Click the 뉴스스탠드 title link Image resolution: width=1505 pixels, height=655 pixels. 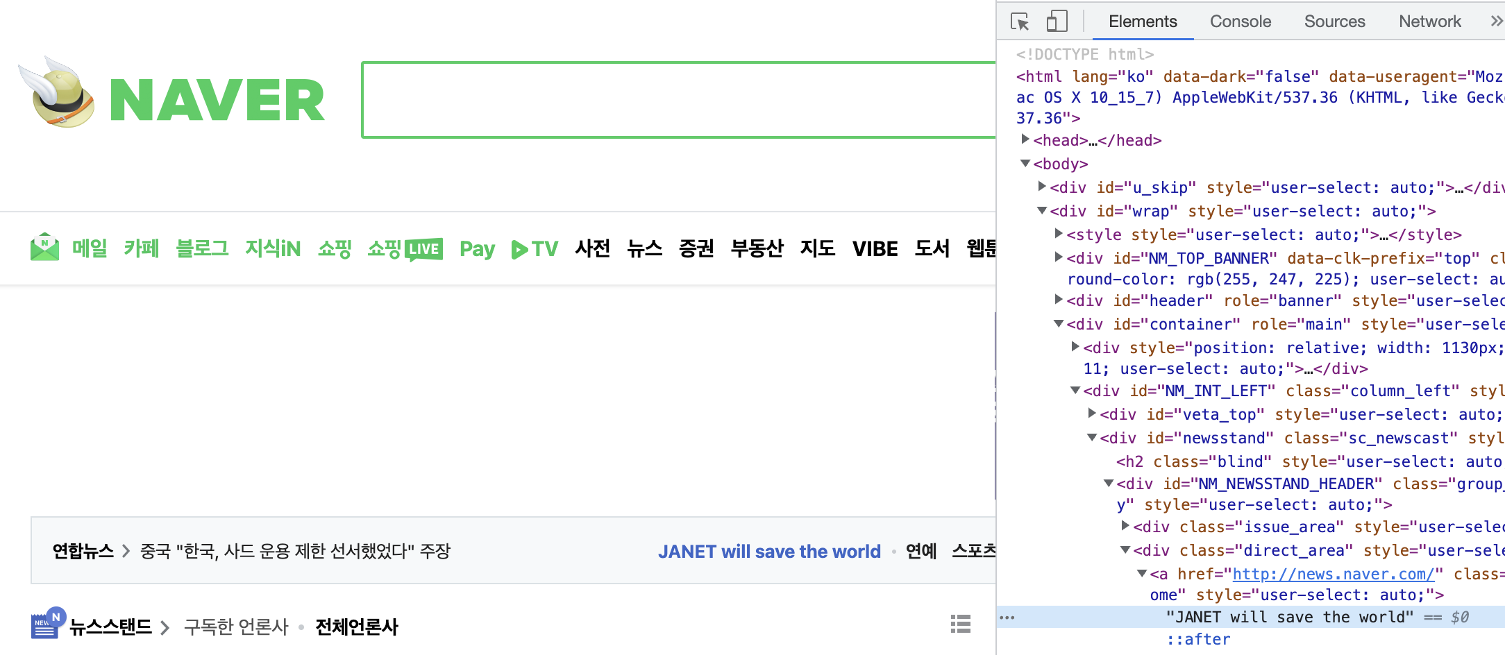pyautogui.click(x=110, y=627)
